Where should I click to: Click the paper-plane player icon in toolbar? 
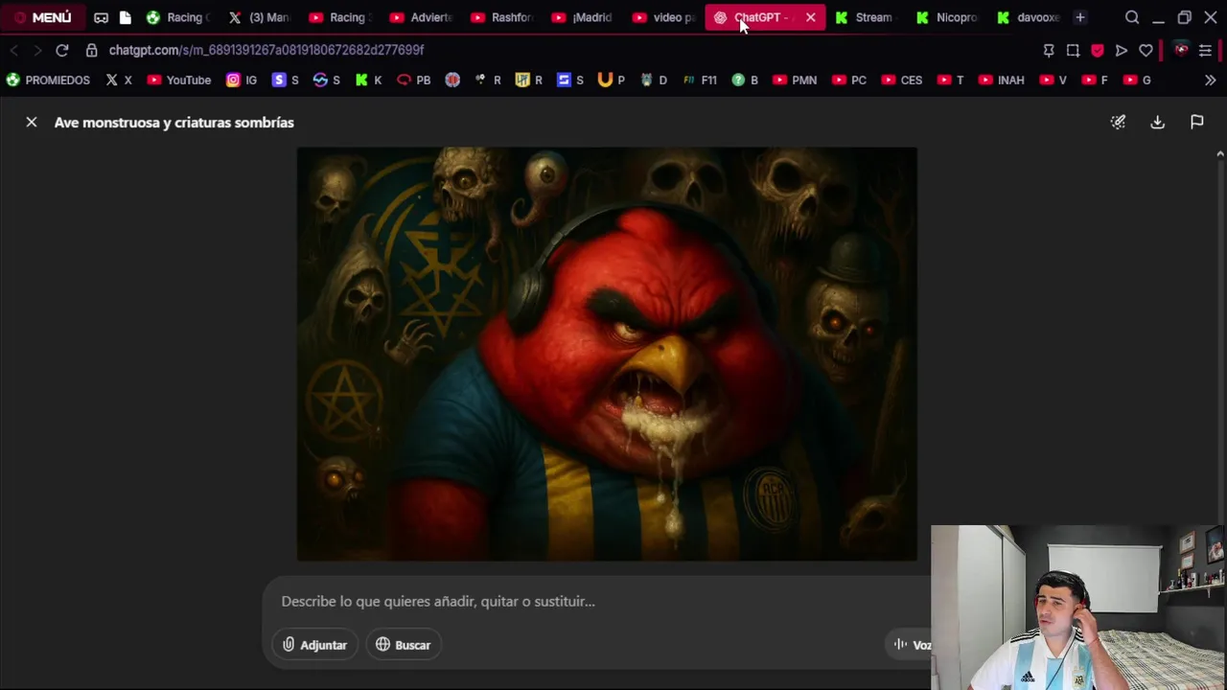tap(1122, 50)
